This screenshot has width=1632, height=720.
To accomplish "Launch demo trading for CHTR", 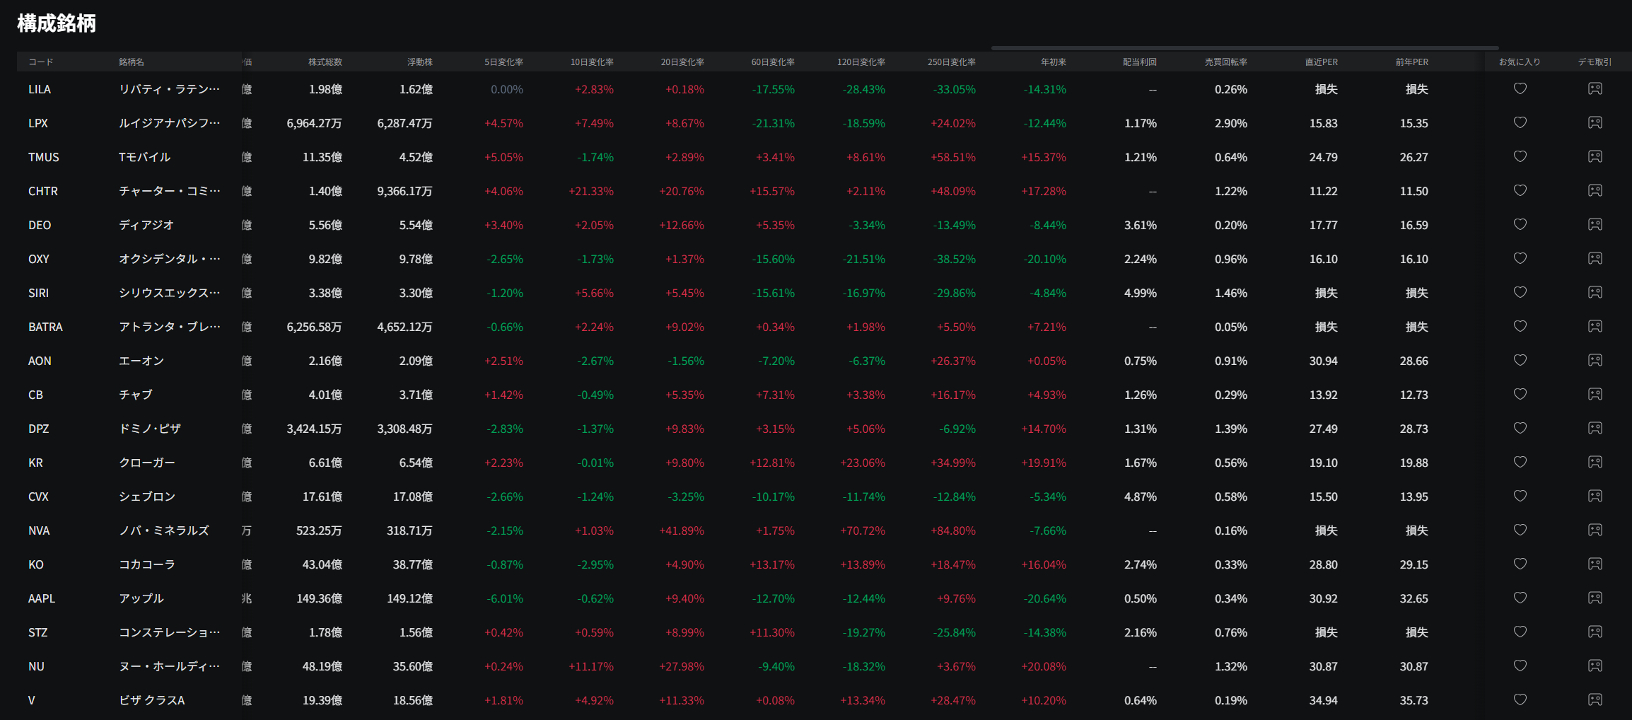I will pyautogui.click(x=1595, y=191).
